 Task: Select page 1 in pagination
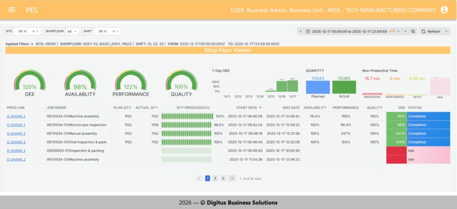pos(207,179)
